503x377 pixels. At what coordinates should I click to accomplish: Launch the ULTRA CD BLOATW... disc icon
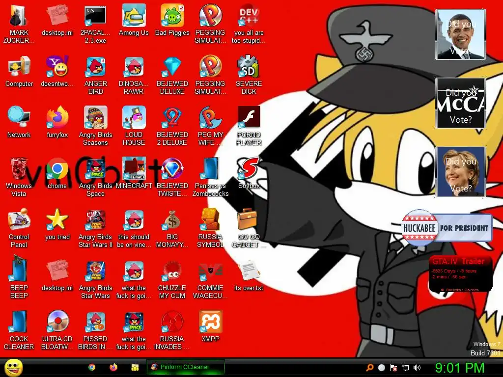click(x=57, y=330)
